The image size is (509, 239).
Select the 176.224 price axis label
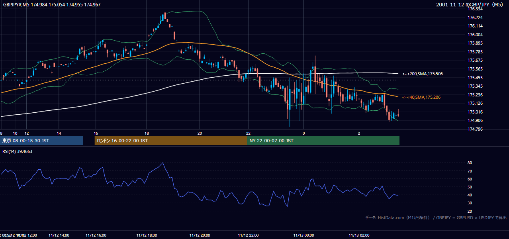coord(475,18)
